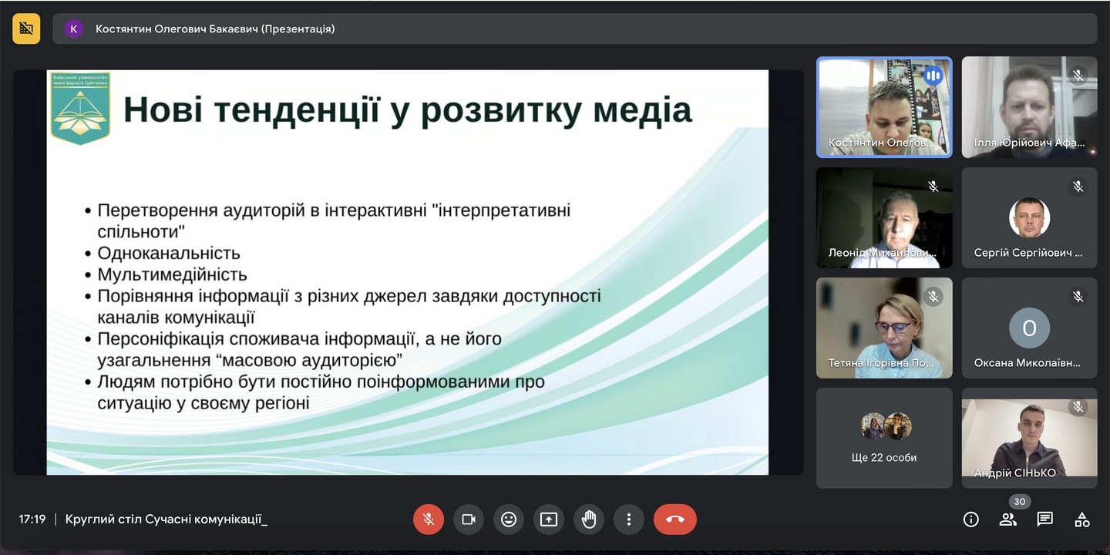Click the Круглий стіл meeting name
Viewport: 1110px width, 555px height.
pos(166,520)
